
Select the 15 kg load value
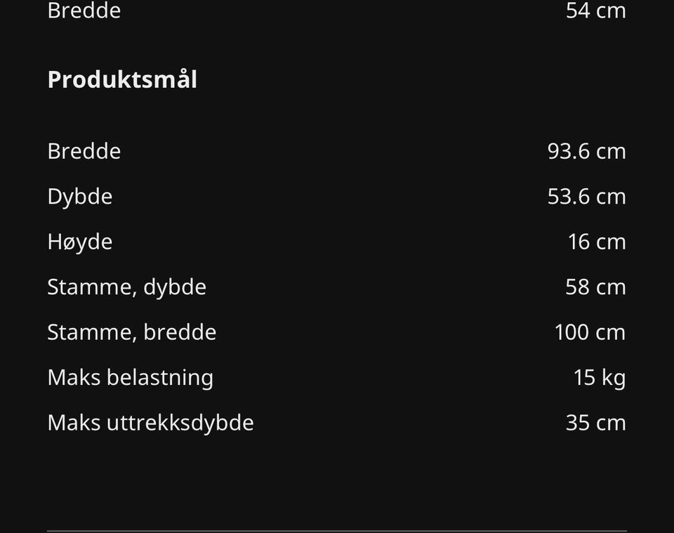pos(599,377)
